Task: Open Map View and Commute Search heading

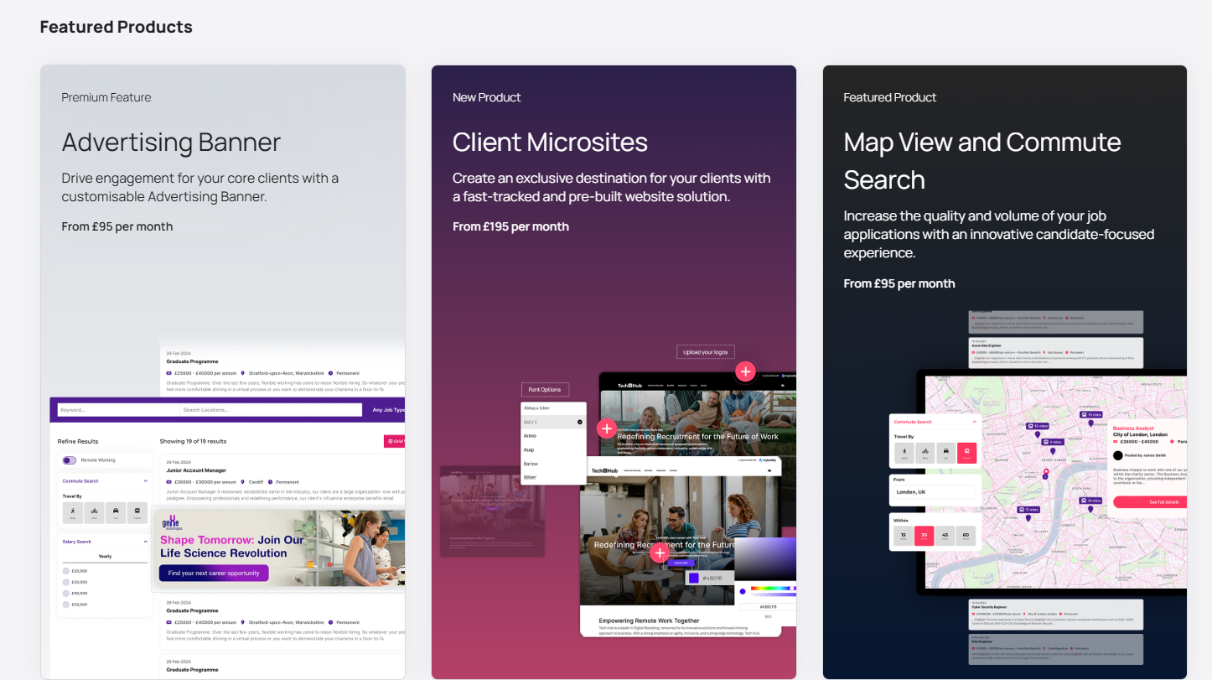Action: pos(982,161)
